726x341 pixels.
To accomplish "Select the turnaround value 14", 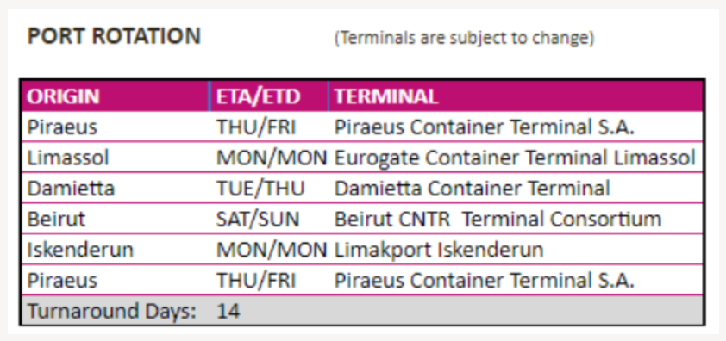I will [x=228, y=311].
